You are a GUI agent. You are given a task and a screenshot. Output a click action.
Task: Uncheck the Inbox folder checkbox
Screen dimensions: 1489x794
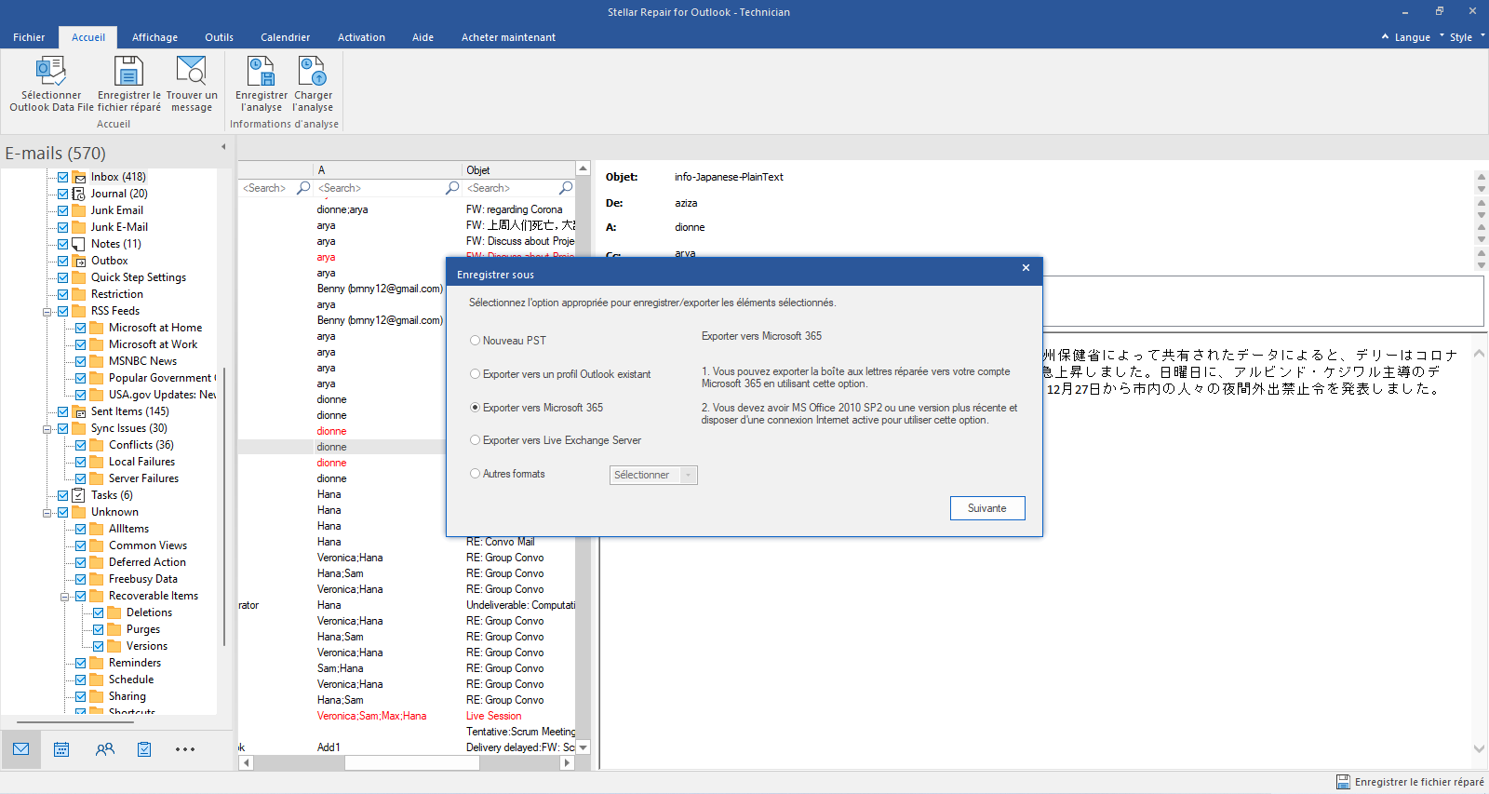pos(62,177)
